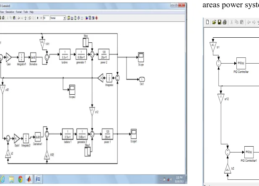Image resolution: width=259 pixels, height=186 pixels.
Task: Select the Gain block in upper loop
Action: (x=8, y=57)
